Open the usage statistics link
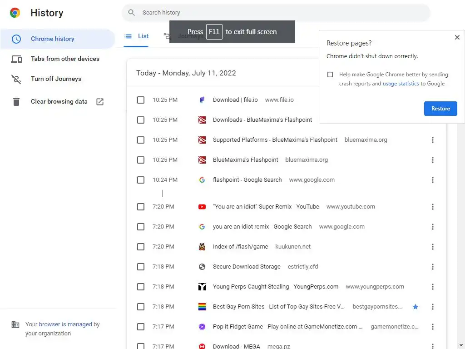465x349 pixels. (401, 84)
